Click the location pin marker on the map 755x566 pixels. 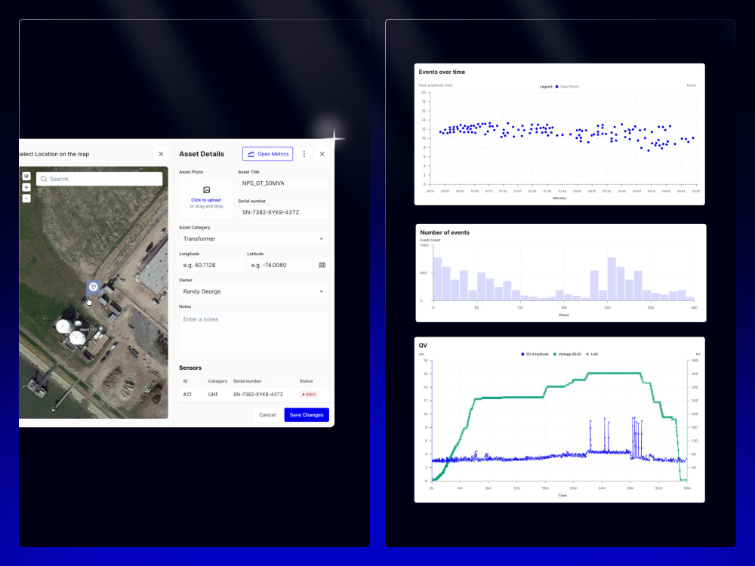(x=94, y=287)
